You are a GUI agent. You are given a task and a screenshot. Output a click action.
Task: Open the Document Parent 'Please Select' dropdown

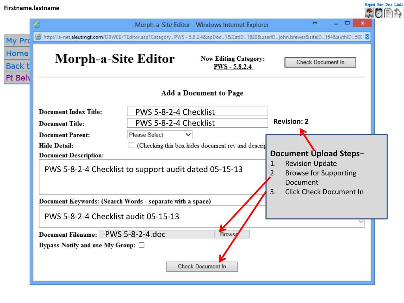(x=159, y=135)
